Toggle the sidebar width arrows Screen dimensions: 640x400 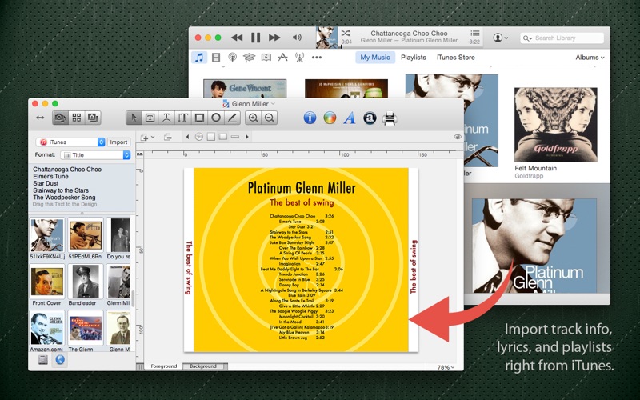point(40,118)
